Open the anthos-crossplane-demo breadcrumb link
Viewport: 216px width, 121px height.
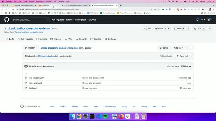(53, 48)
